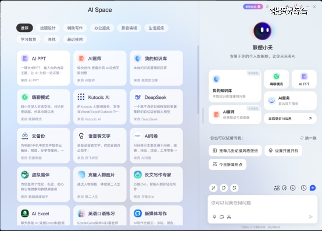Click the scan frame icon button above input

(x=234, y=188)
